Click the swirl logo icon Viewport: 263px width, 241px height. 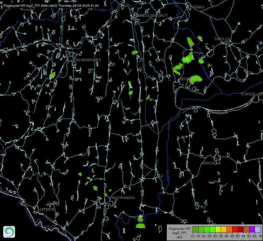coord(9,232)
